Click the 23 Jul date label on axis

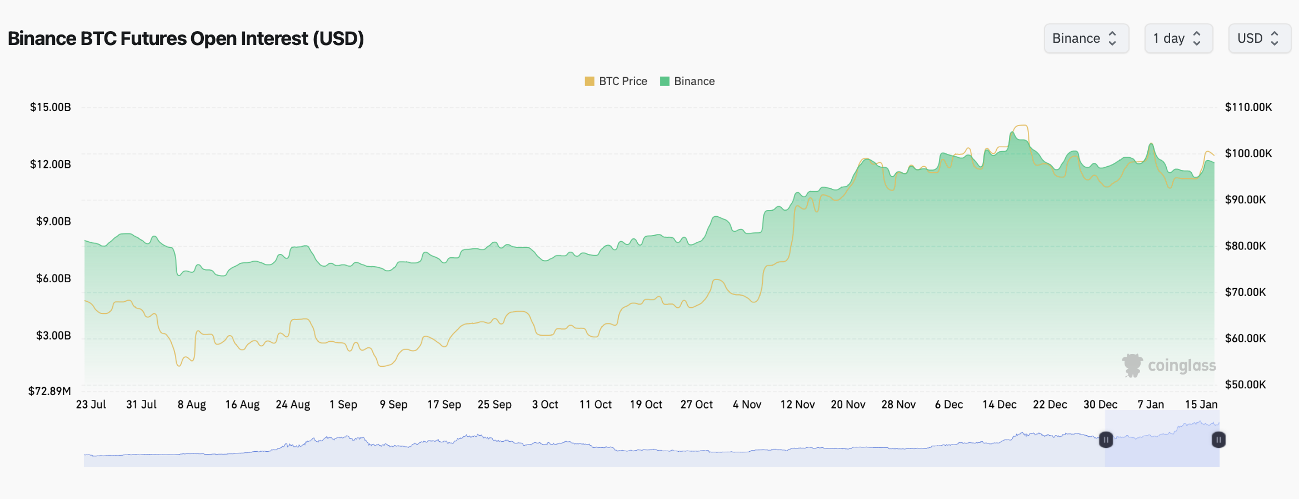pyautogui.click(x=91, y=405)
